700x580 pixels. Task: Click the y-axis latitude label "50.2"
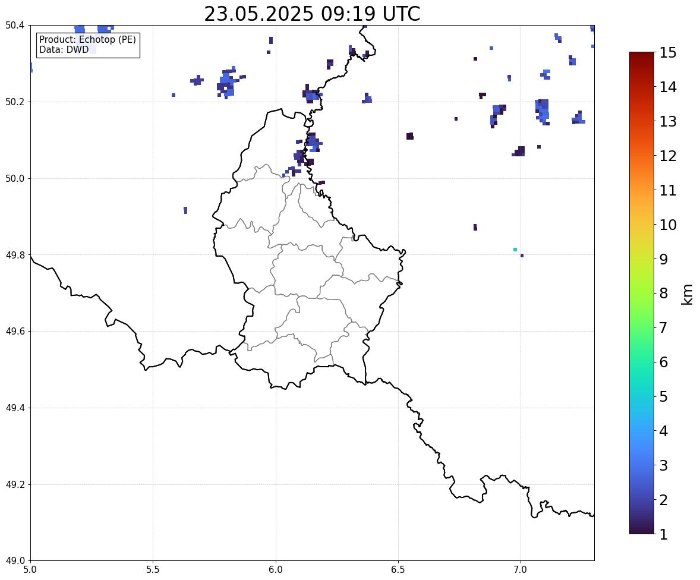14,102
